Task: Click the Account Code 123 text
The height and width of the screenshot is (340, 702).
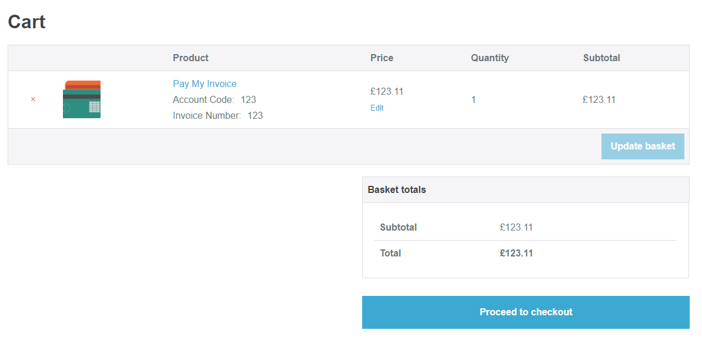Action: coord(215,99)
